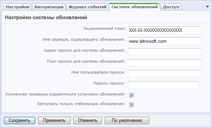Click the Лицензионный ключ input field
This screenshot has height=128, width=212.
(165, 30)
